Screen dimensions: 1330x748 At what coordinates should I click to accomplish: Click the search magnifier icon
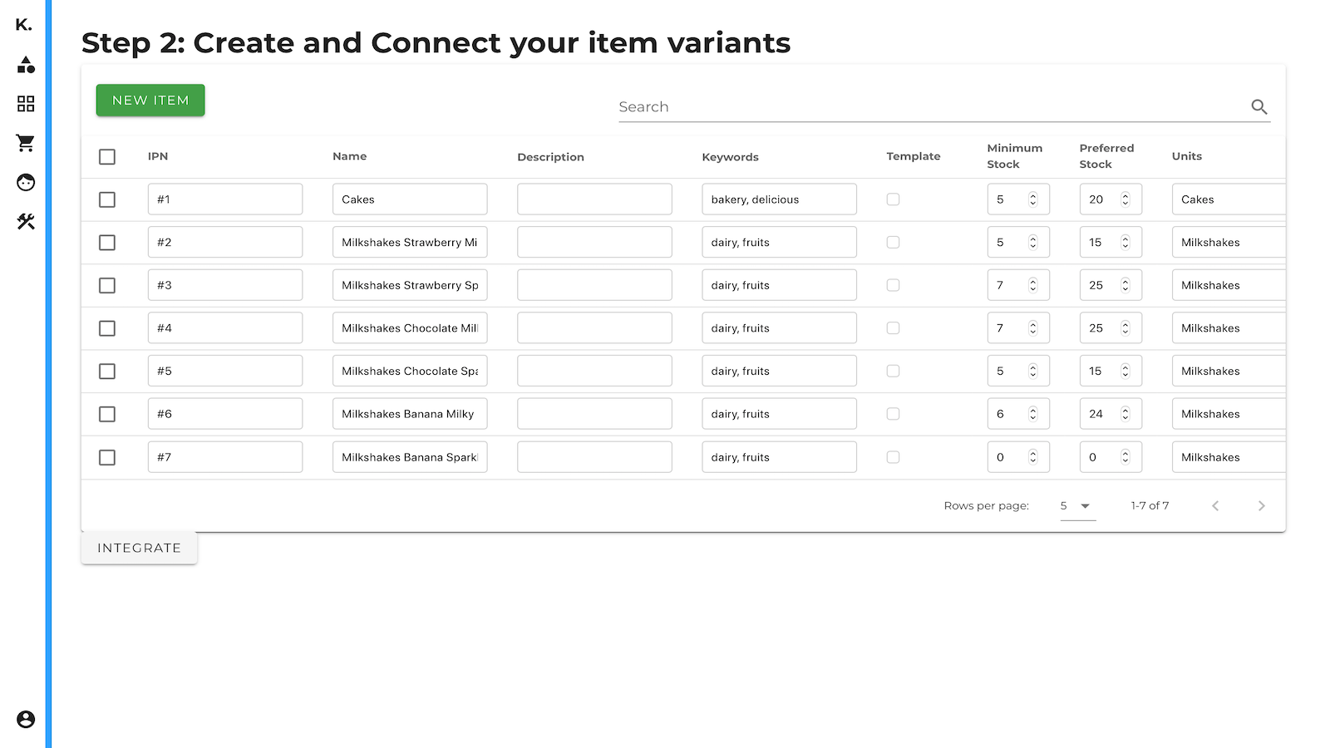point(1259,107)
